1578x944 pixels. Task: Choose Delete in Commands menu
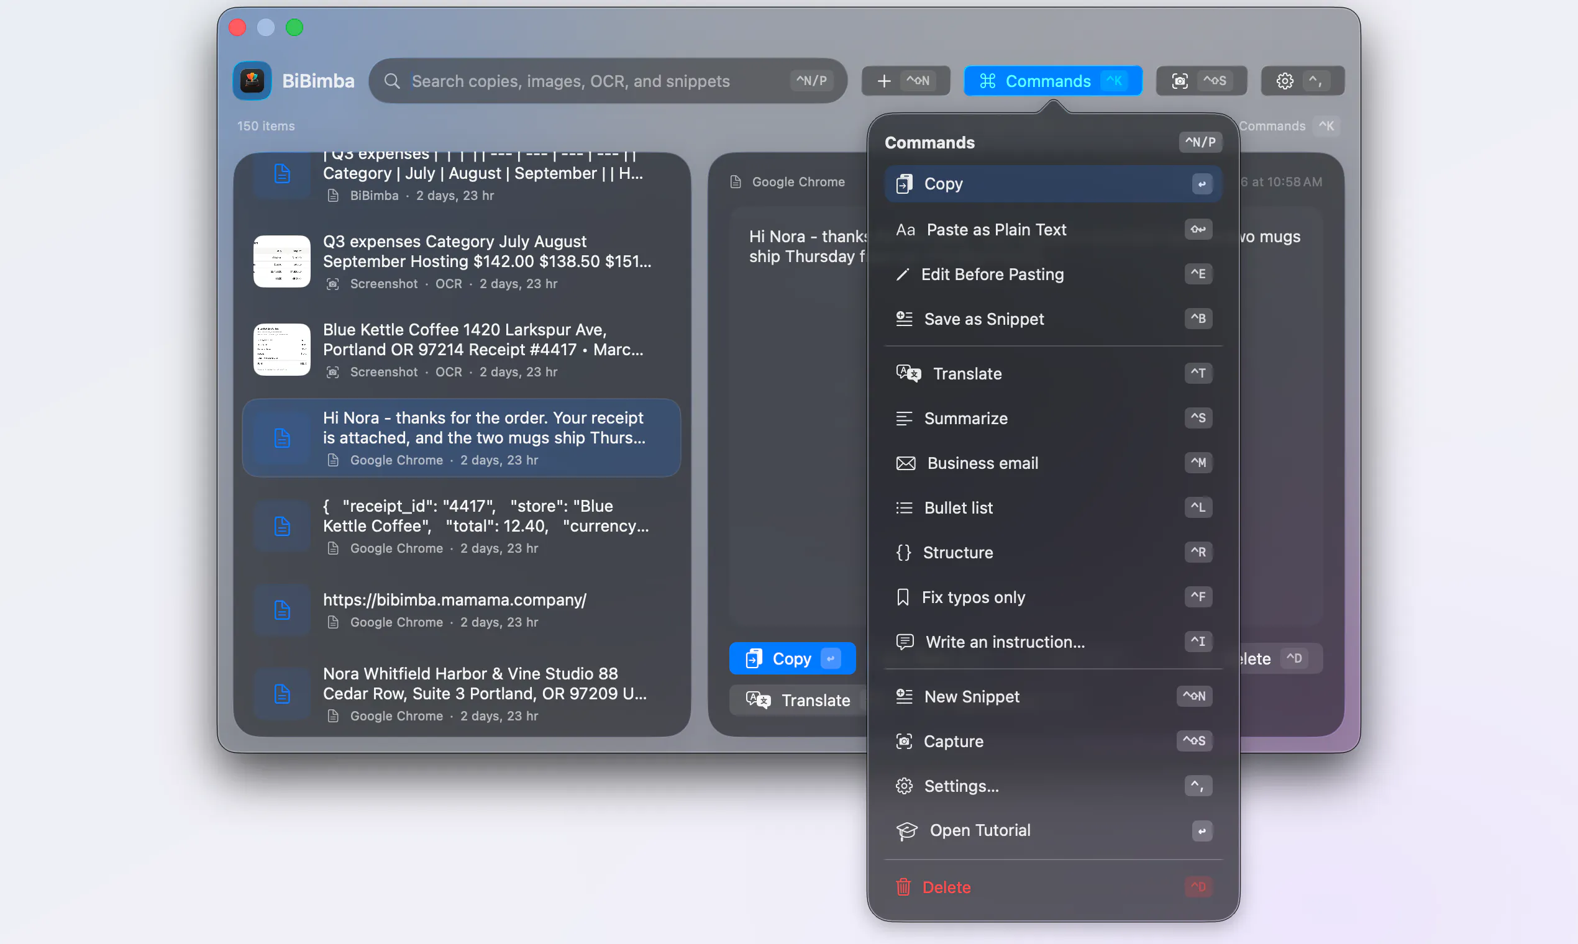(x=1053, y=887)
